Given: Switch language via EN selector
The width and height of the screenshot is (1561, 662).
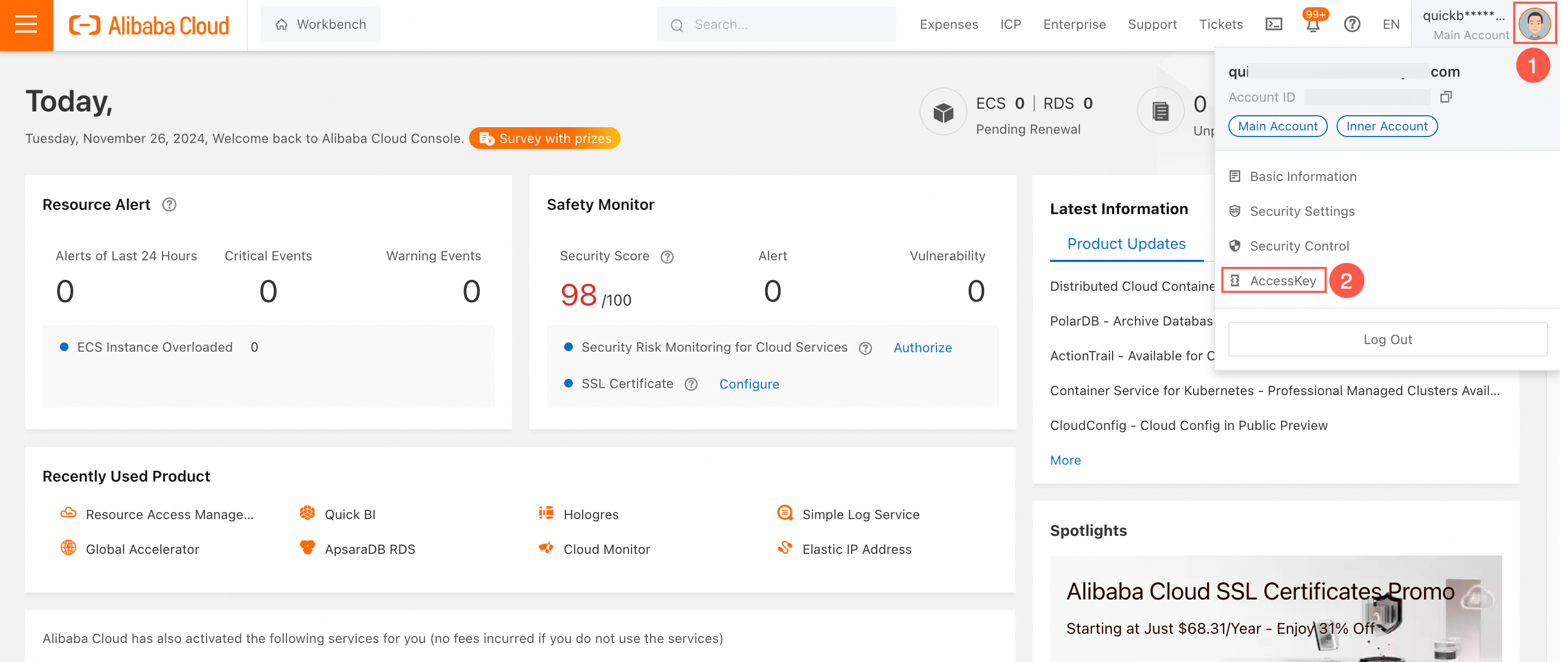Looking at the screenshot, I should [1391, 24].
